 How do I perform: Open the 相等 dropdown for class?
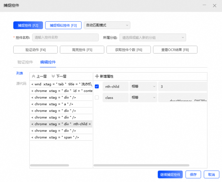(143, 98)
